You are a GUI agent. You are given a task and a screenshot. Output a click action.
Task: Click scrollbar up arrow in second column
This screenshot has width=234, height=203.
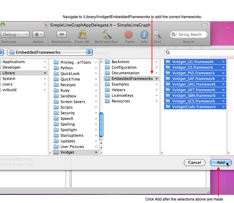click(x=101, y=143)
